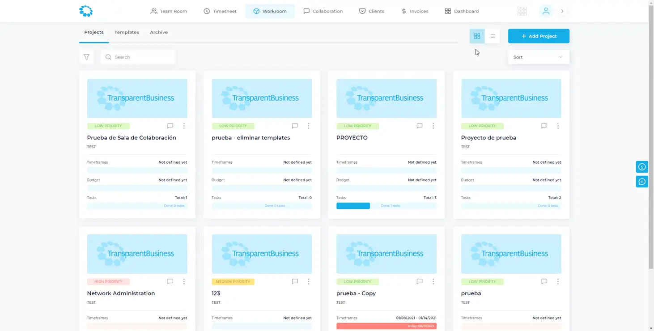Click the TransparentBusiness logo in header

86,11
